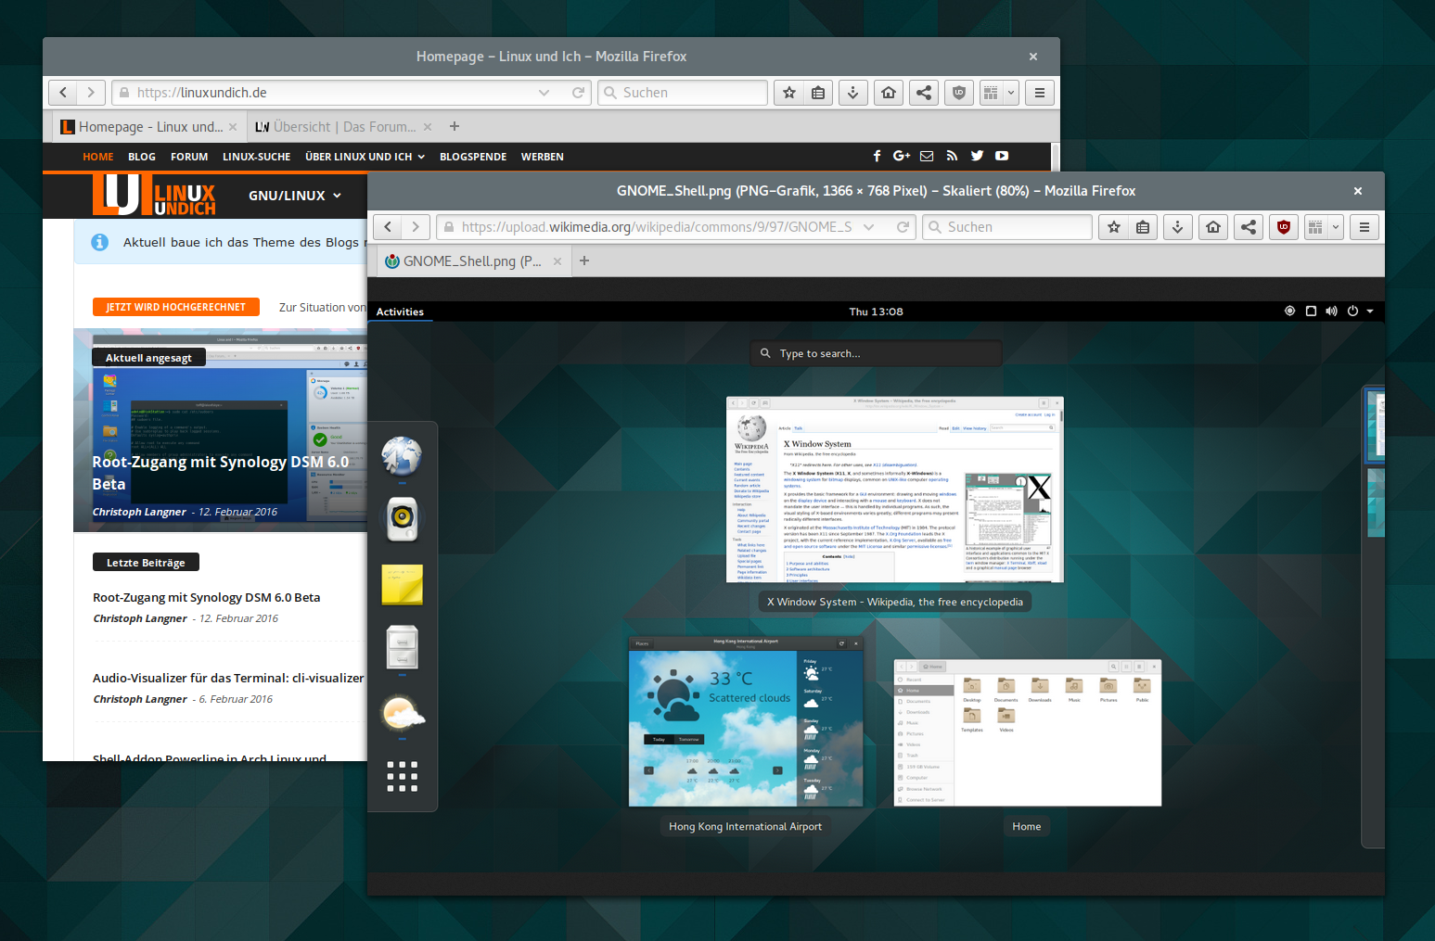Click share icon in GNOME_Shell.png window

click(x=1249, y=227)
